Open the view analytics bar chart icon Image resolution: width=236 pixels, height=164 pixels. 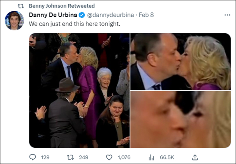pyautogui.click(x=151, y=157)
